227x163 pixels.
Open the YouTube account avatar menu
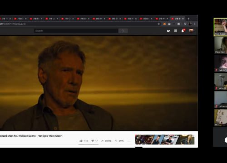pos(191,31)
